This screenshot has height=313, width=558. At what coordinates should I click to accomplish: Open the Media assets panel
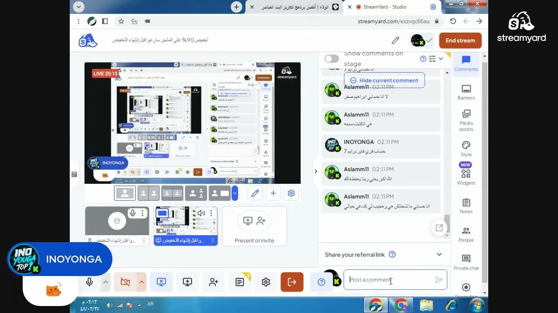466,120
